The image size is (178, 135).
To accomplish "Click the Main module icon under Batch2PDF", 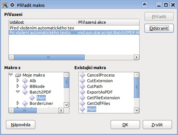I will pyautogui.click(x=32, y=98).
